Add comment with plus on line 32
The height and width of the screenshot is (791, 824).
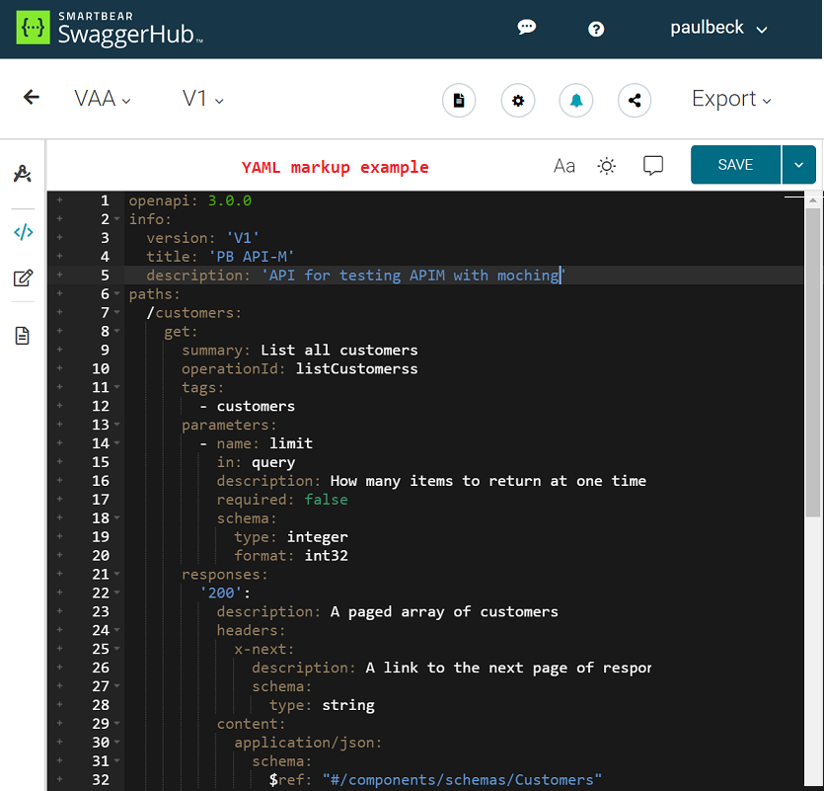[59, 779]
